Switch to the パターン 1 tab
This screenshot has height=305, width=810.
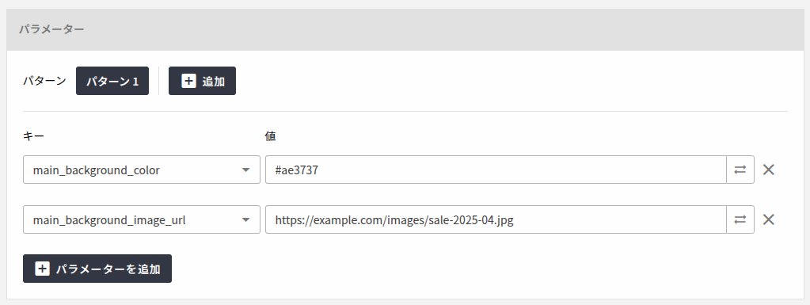pyautogui.click(x=112, y=81)
